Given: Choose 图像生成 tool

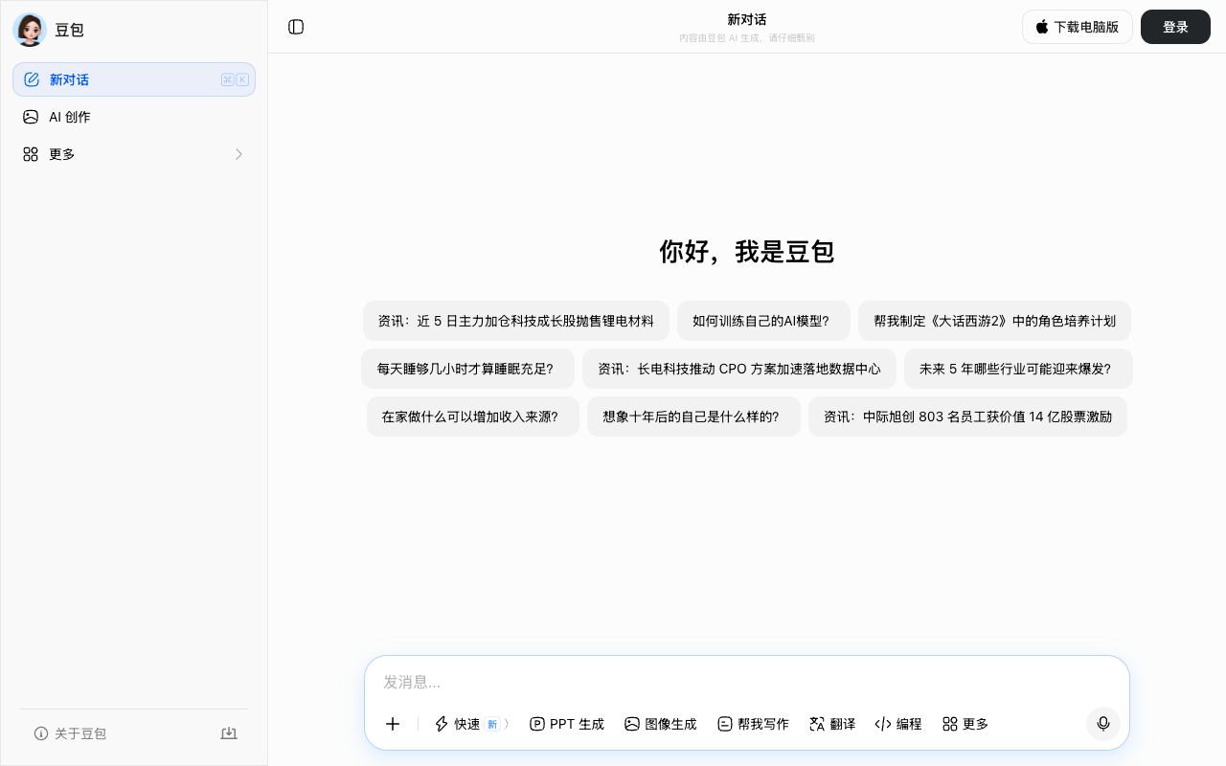Looking at the screenshot, I should click(x=661, y=724).
